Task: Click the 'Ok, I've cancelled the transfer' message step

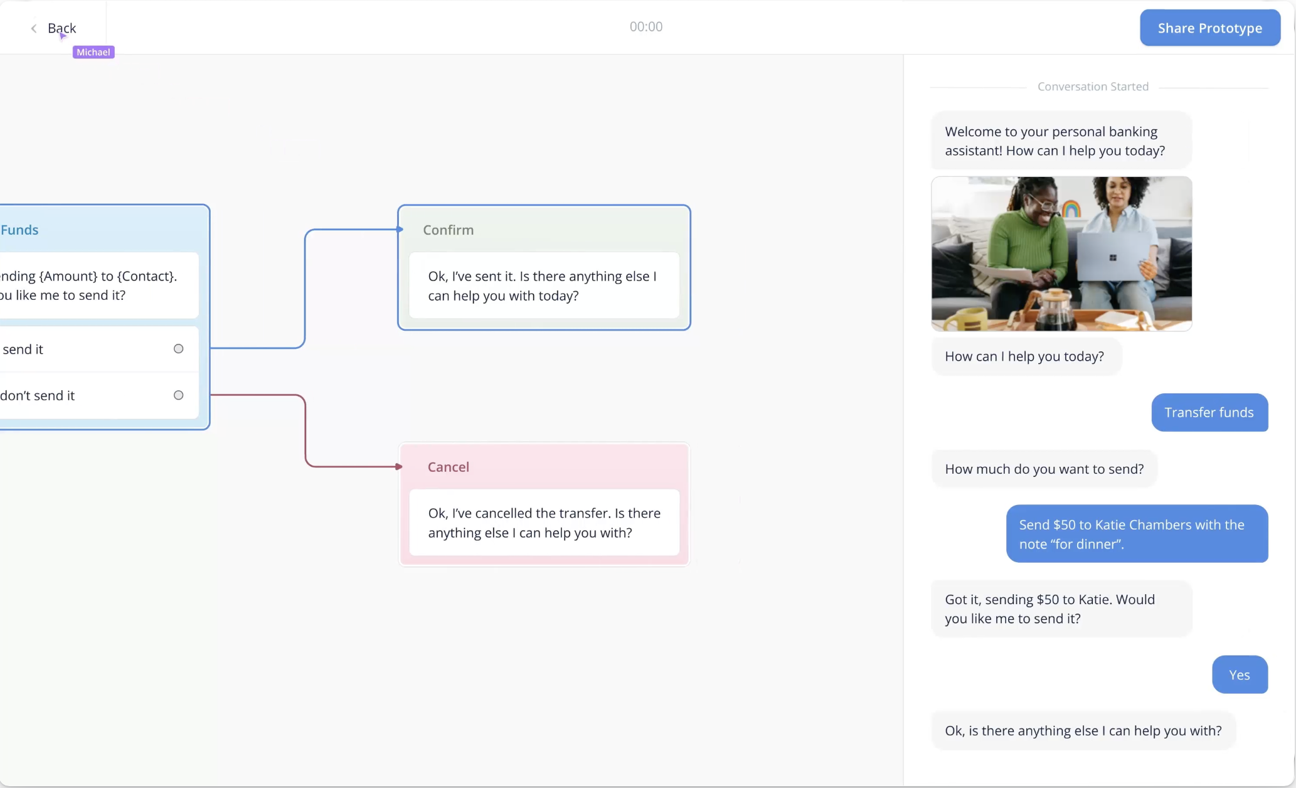Action: 544,523
